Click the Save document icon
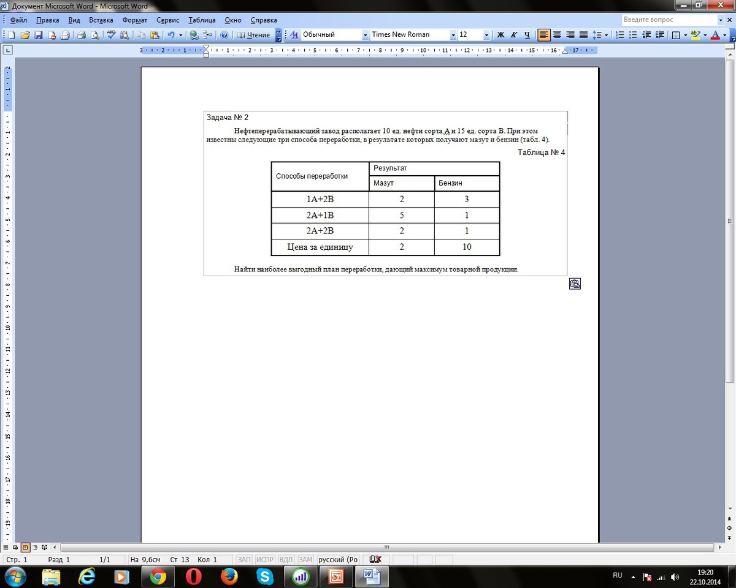Viewport: 736px width, 588px height. pyautogui.click(x=38, y=35)
